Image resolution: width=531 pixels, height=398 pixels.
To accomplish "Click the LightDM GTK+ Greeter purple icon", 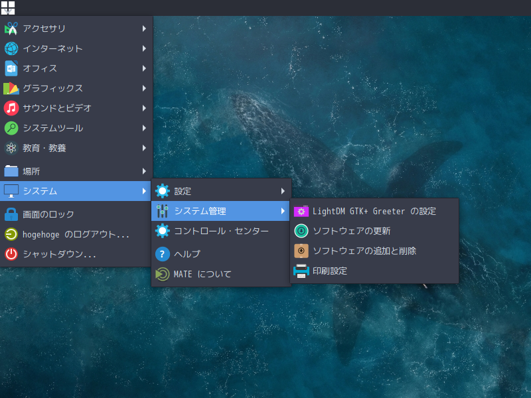I will coord(301,211).
